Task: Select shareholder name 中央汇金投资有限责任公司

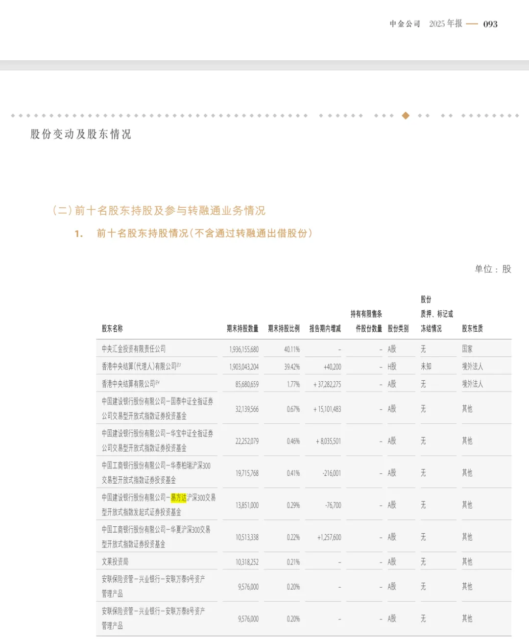Action: (134, 349)
